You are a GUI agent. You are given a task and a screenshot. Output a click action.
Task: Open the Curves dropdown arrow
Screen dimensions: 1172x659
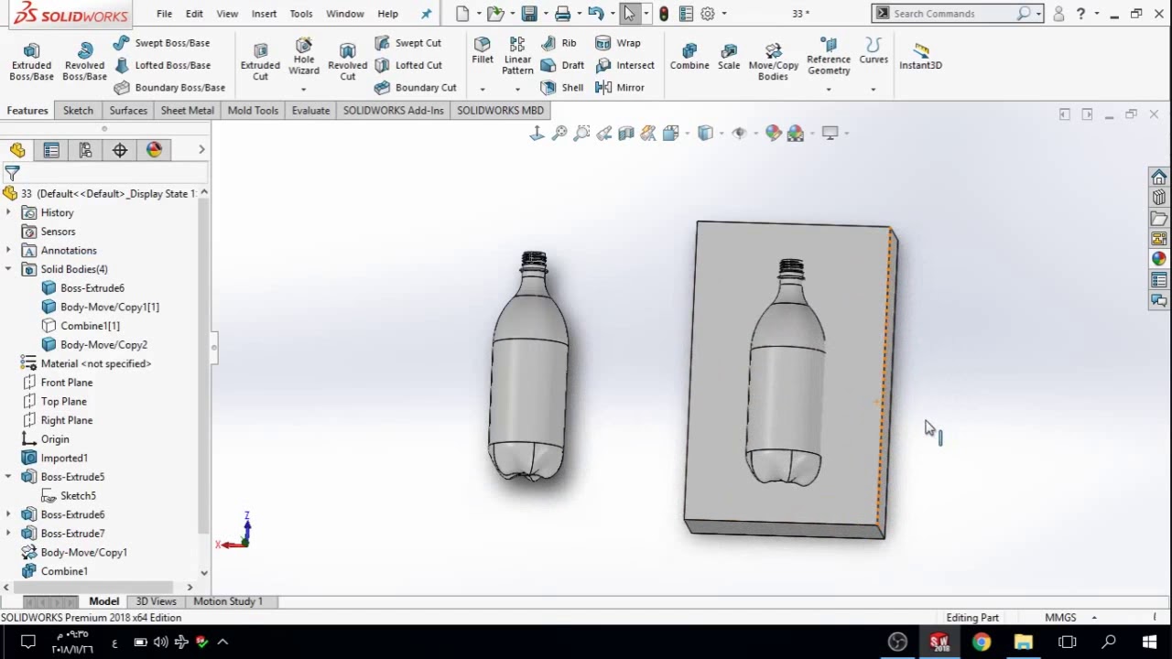point(874,89)
